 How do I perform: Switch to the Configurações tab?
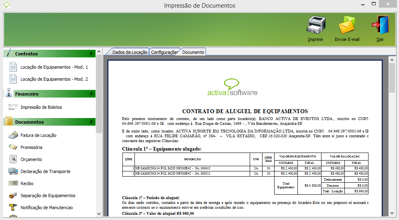tap(164, 52)
